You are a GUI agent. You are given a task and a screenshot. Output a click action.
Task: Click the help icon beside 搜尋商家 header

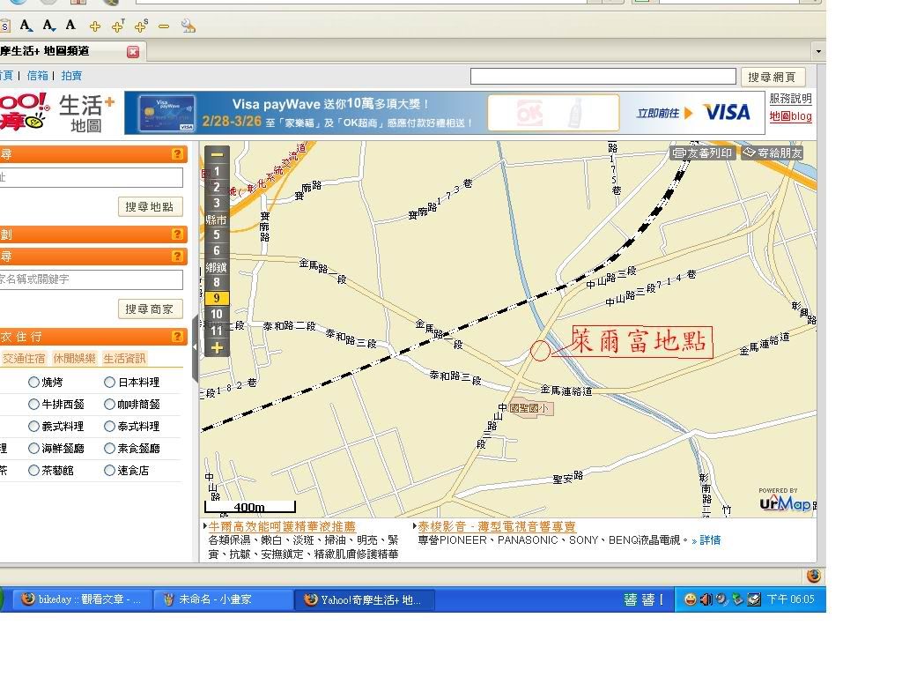[178, 257]
